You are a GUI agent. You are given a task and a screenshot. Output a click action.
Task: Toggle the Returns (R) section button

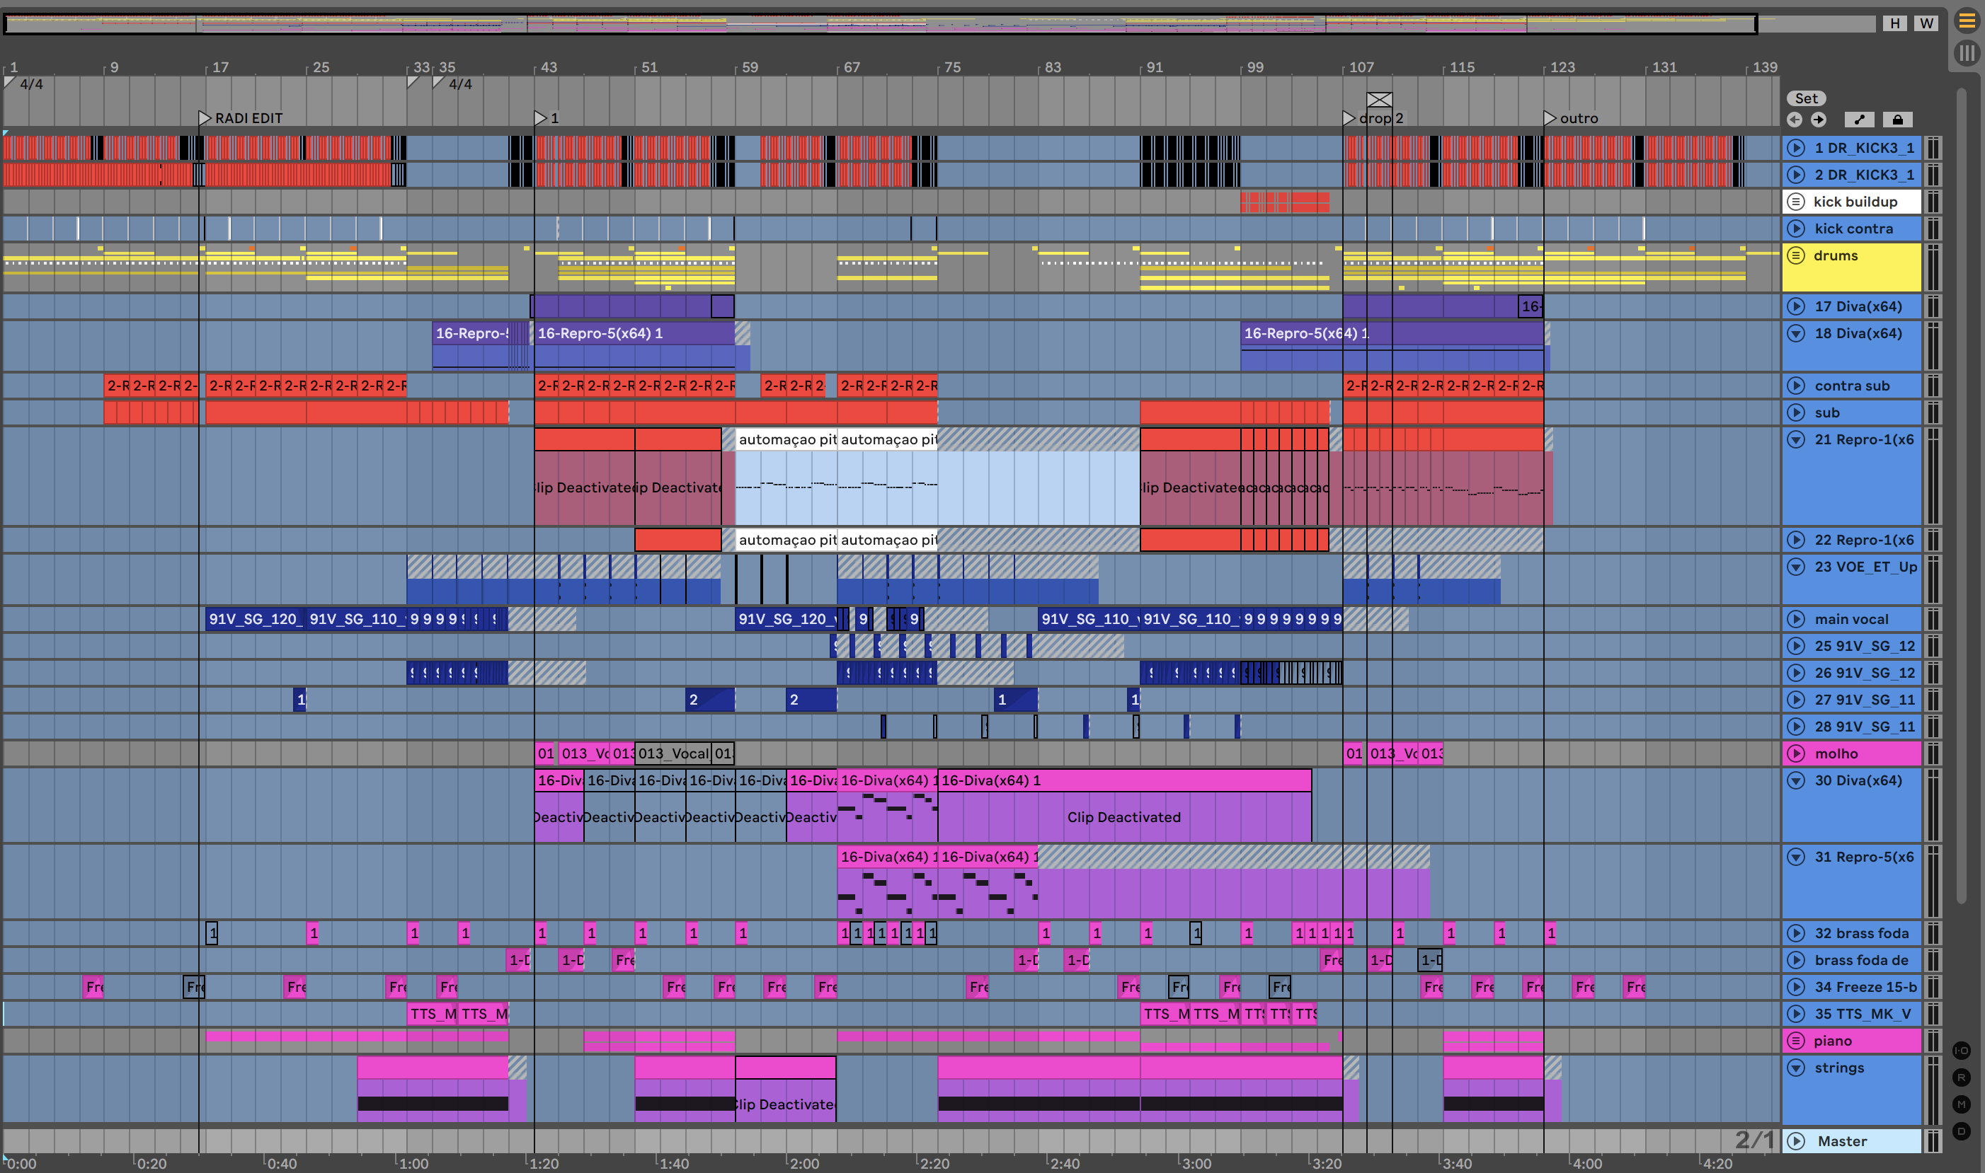(1961, 1077)
